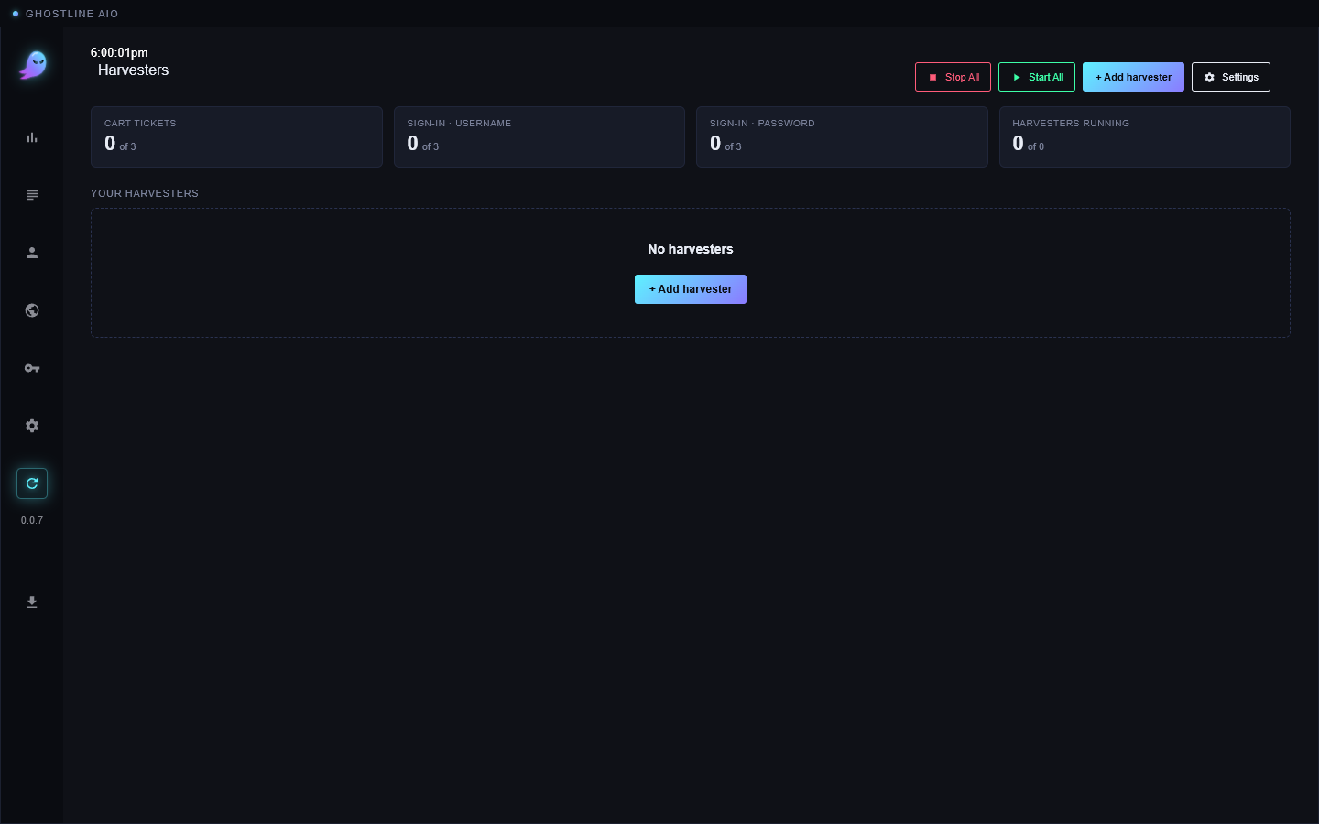The height and width of the screenshot is (824, 1319).
Task: Click the Harvesters Running stat card
Action: [x=1145, y=136]
